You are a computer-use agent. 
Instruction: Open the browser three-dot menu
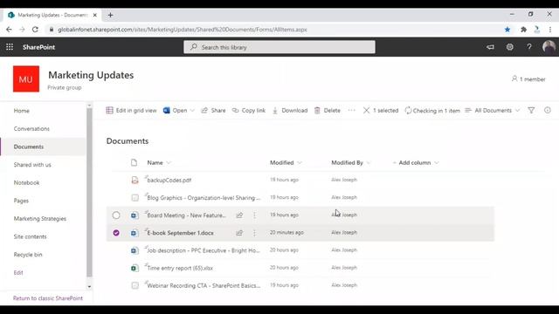click(550, 30)
